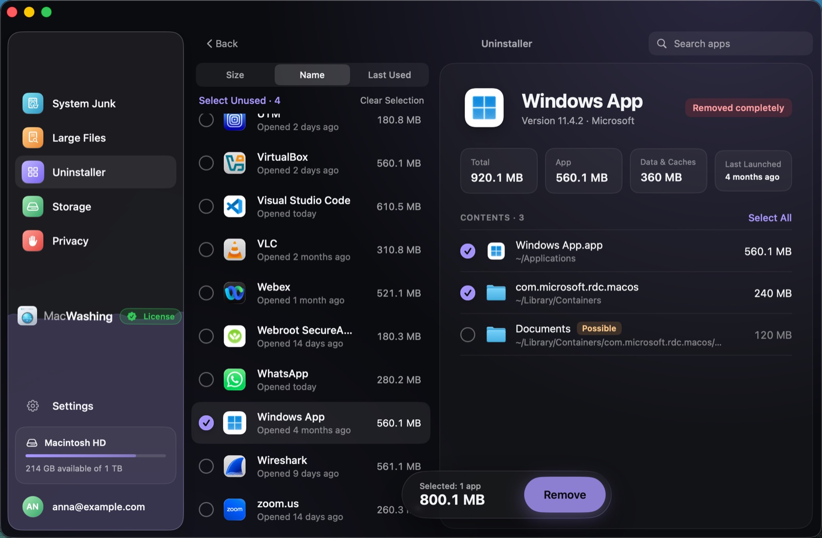Click the App 560.1 MB card

tap(584, 171)
